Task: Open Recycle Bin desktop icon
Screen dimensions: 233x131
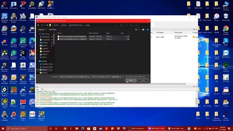Action: pyautogui.click(x=226, y=17)
